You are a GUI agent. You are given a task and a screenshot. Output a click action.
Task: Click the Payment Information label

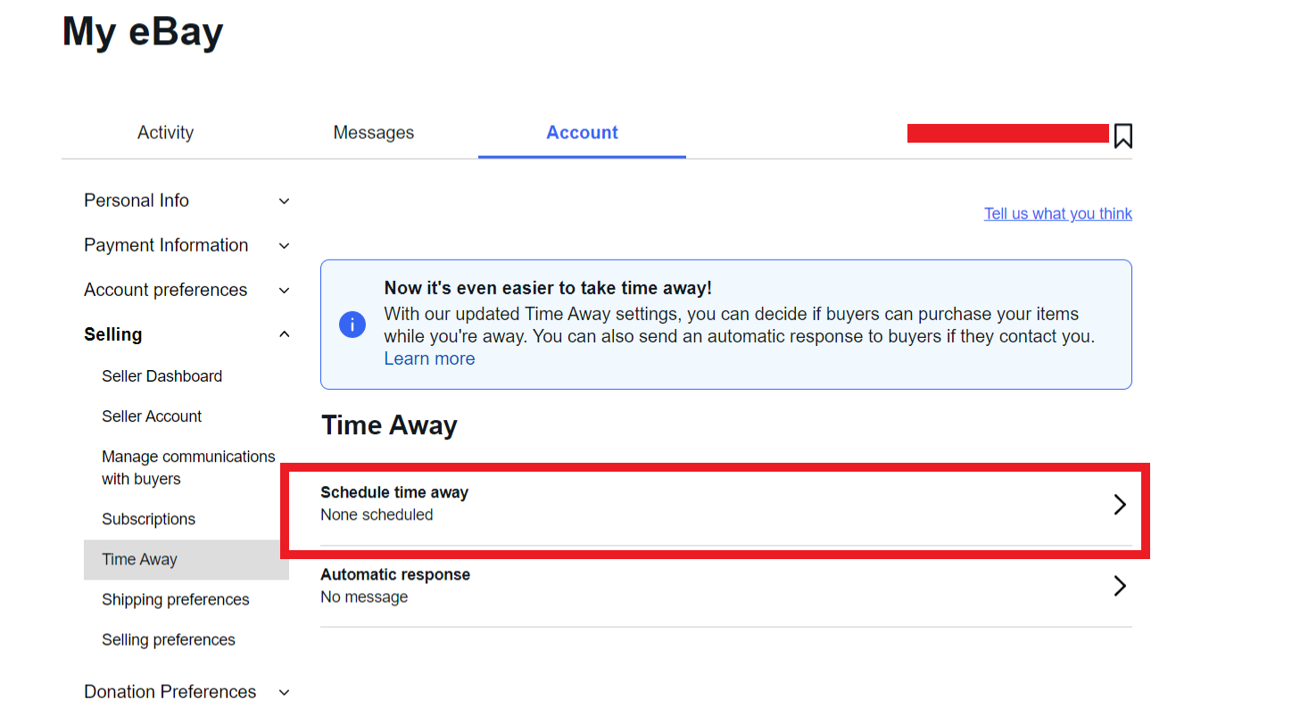point(166,245)
